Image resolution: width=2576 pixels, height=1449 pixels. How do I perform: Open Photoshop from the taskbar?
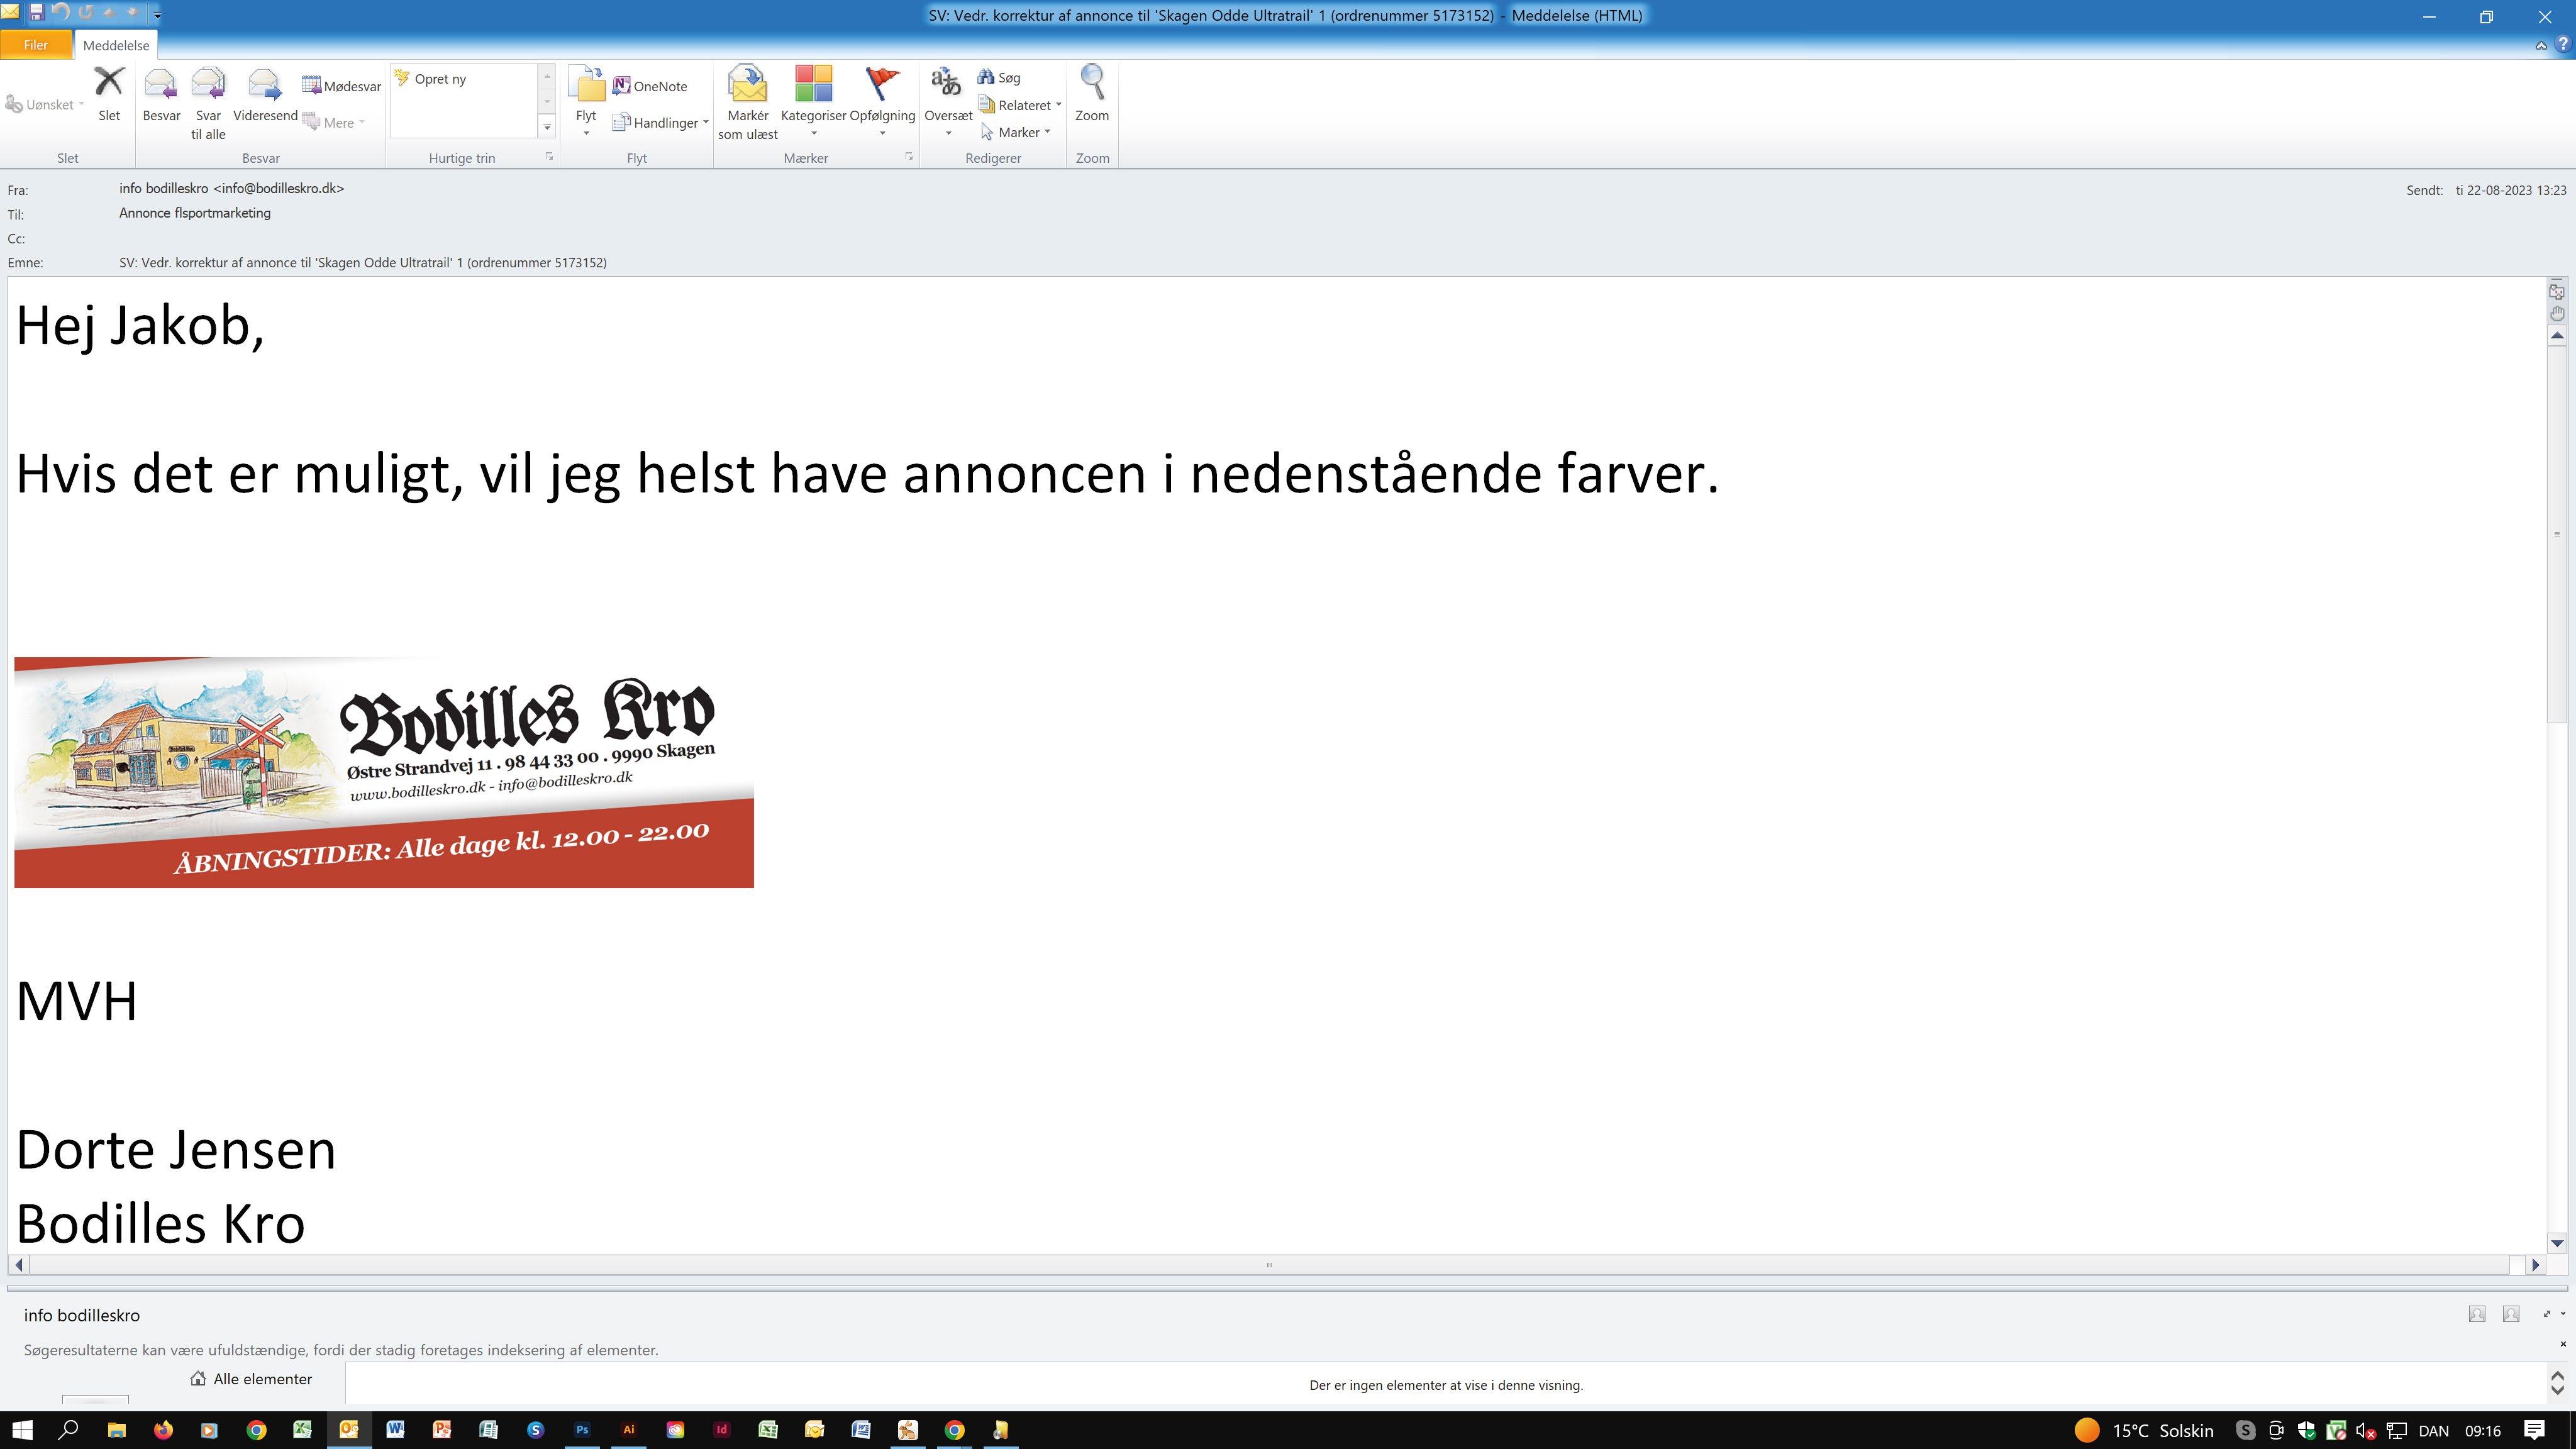point(582,1430)
